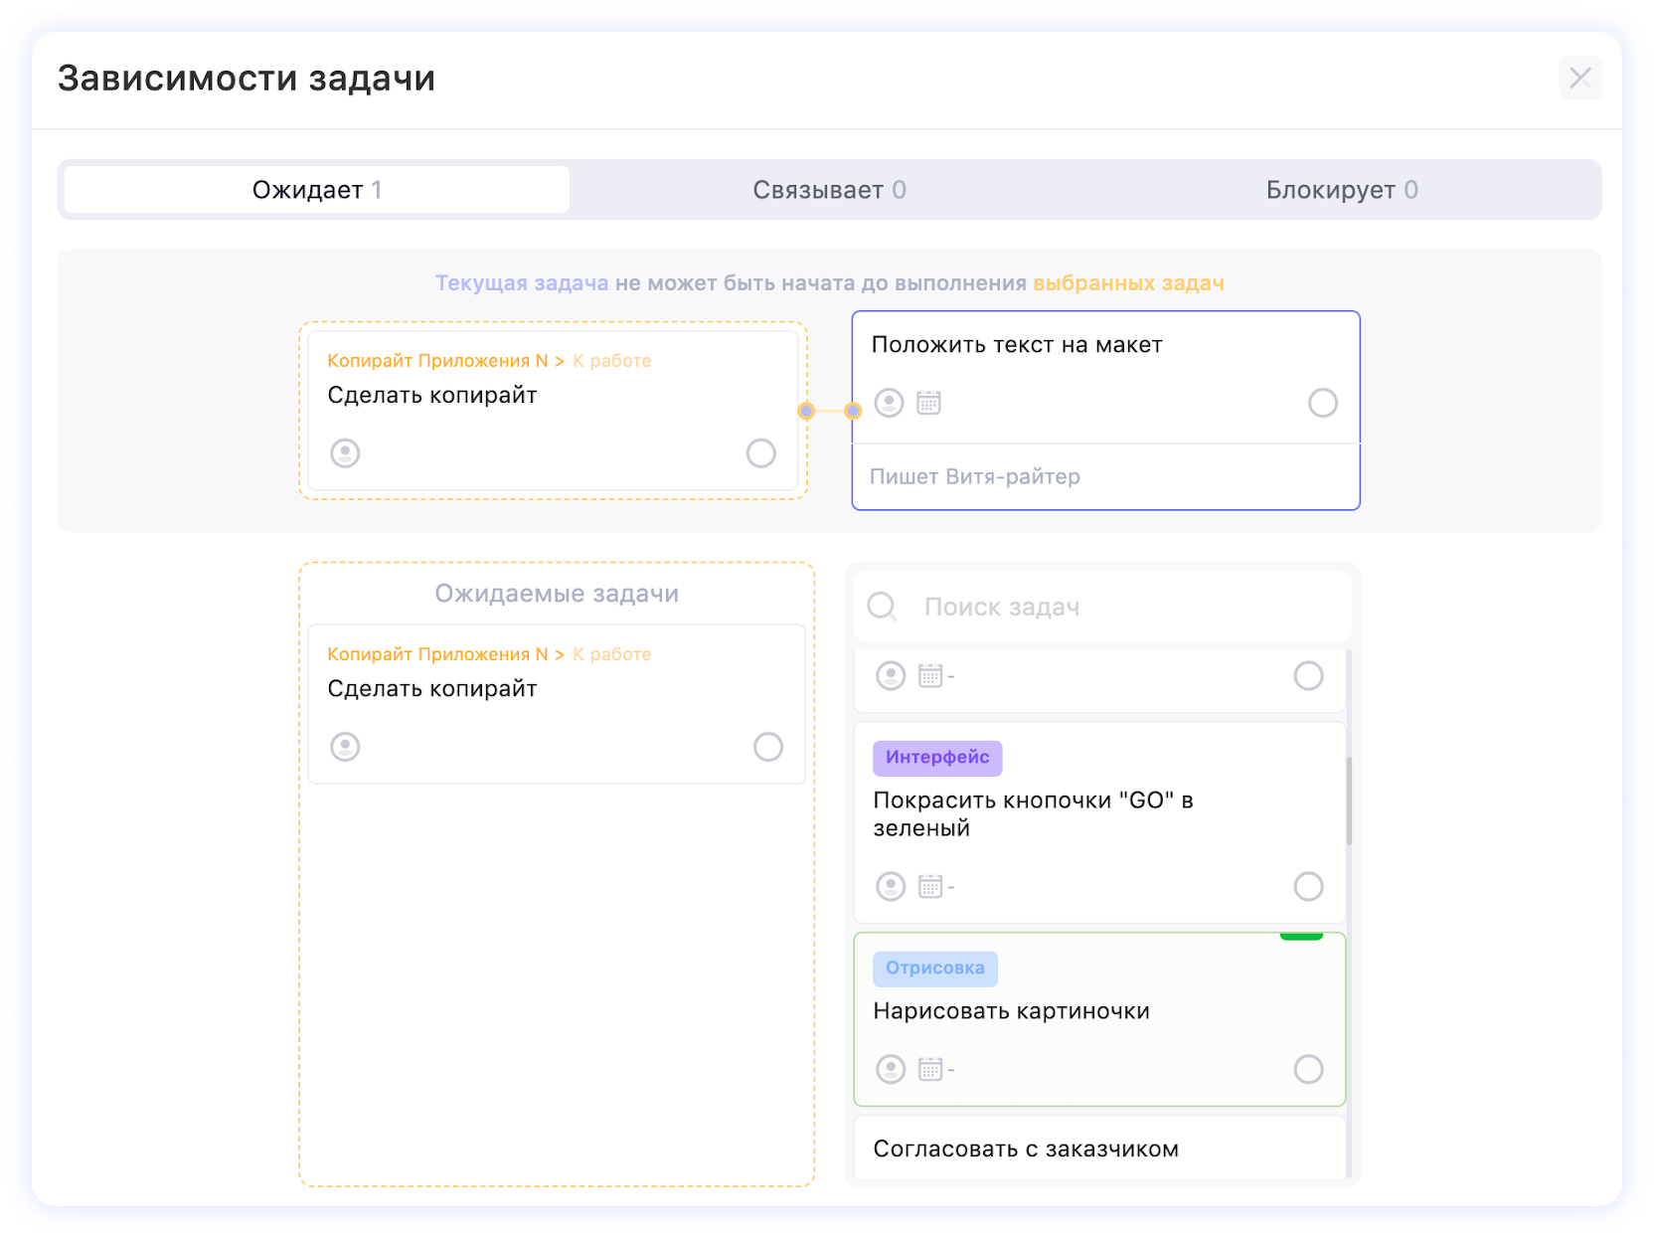The image size is (1654, 1238).
Task: Open calendar icon on 'Нарисовать картиночки' task
Action: point(930,1069)
